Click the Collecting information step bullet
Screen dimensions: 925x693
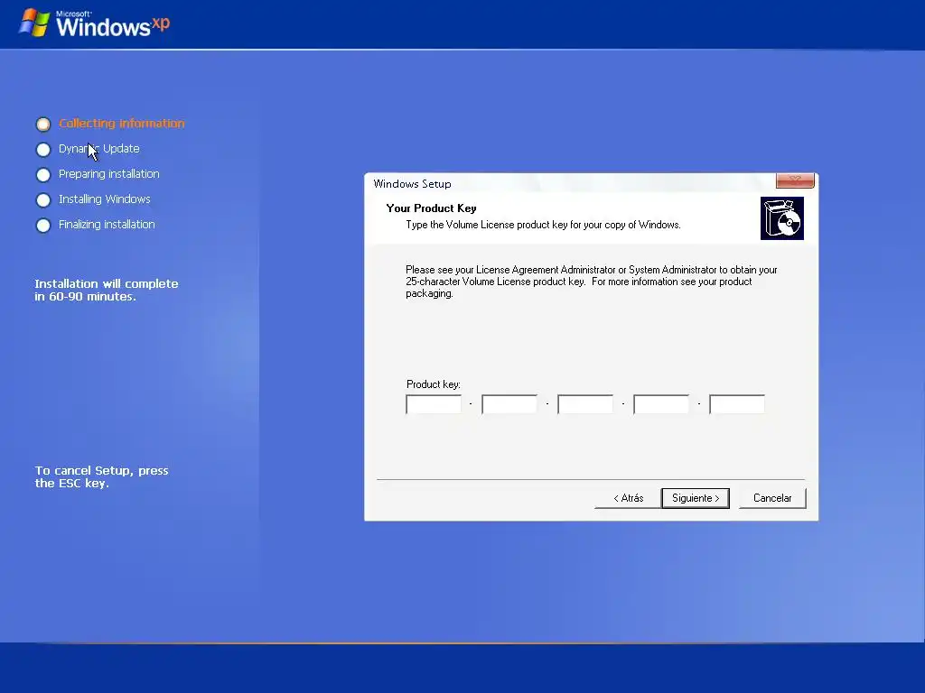click(x=43, y=125)
